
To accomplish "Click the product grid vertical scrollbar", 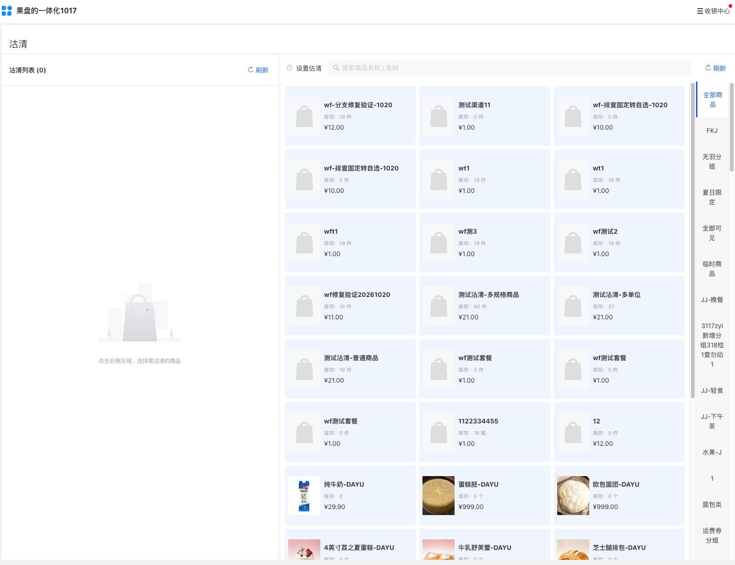I will pyautogui.click(x=692, y=240).
